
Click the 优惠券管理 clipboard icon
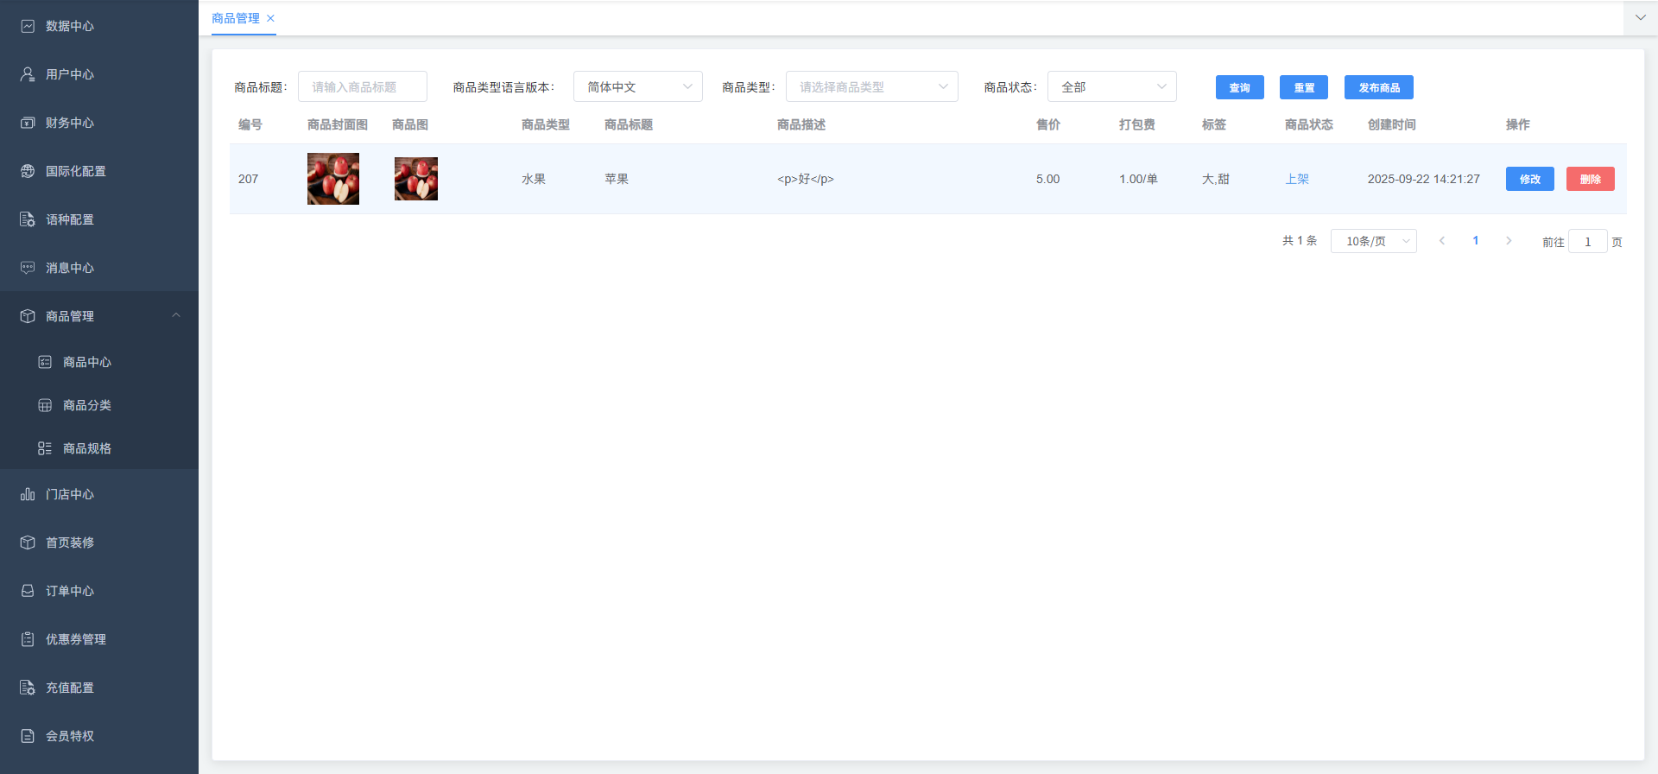(x=28, y=639)
